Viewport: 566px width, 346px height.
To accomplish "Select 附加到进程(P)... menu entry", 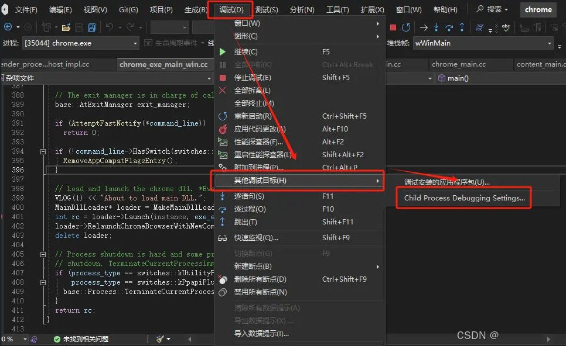I will pos(299,167).
